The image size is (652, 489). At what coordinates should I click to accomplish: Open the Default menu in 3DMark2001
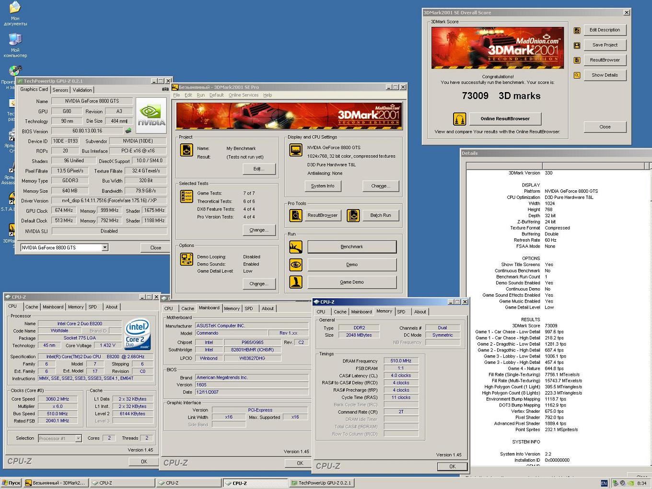click(217, 95)
